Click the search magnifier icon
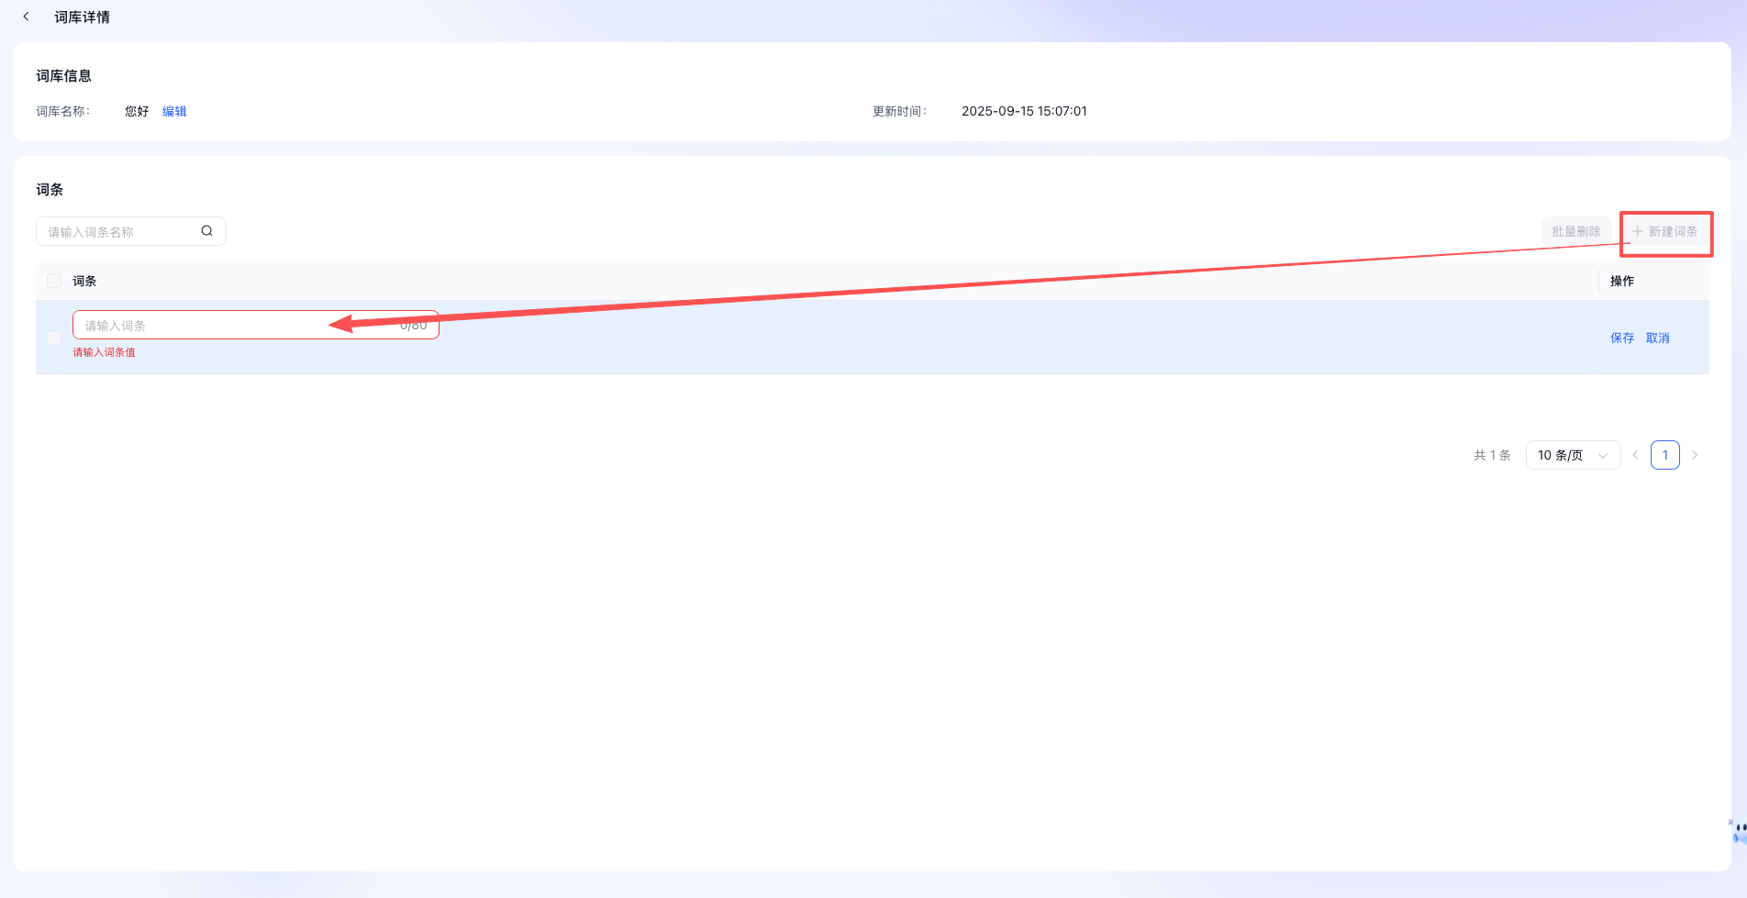Viewport: 1747px width, 898px height. 206,231
